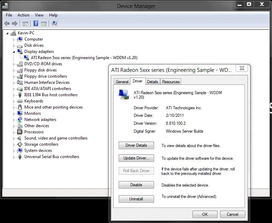
Task: Click Scan for hardware changes icon
Action: 55,23
